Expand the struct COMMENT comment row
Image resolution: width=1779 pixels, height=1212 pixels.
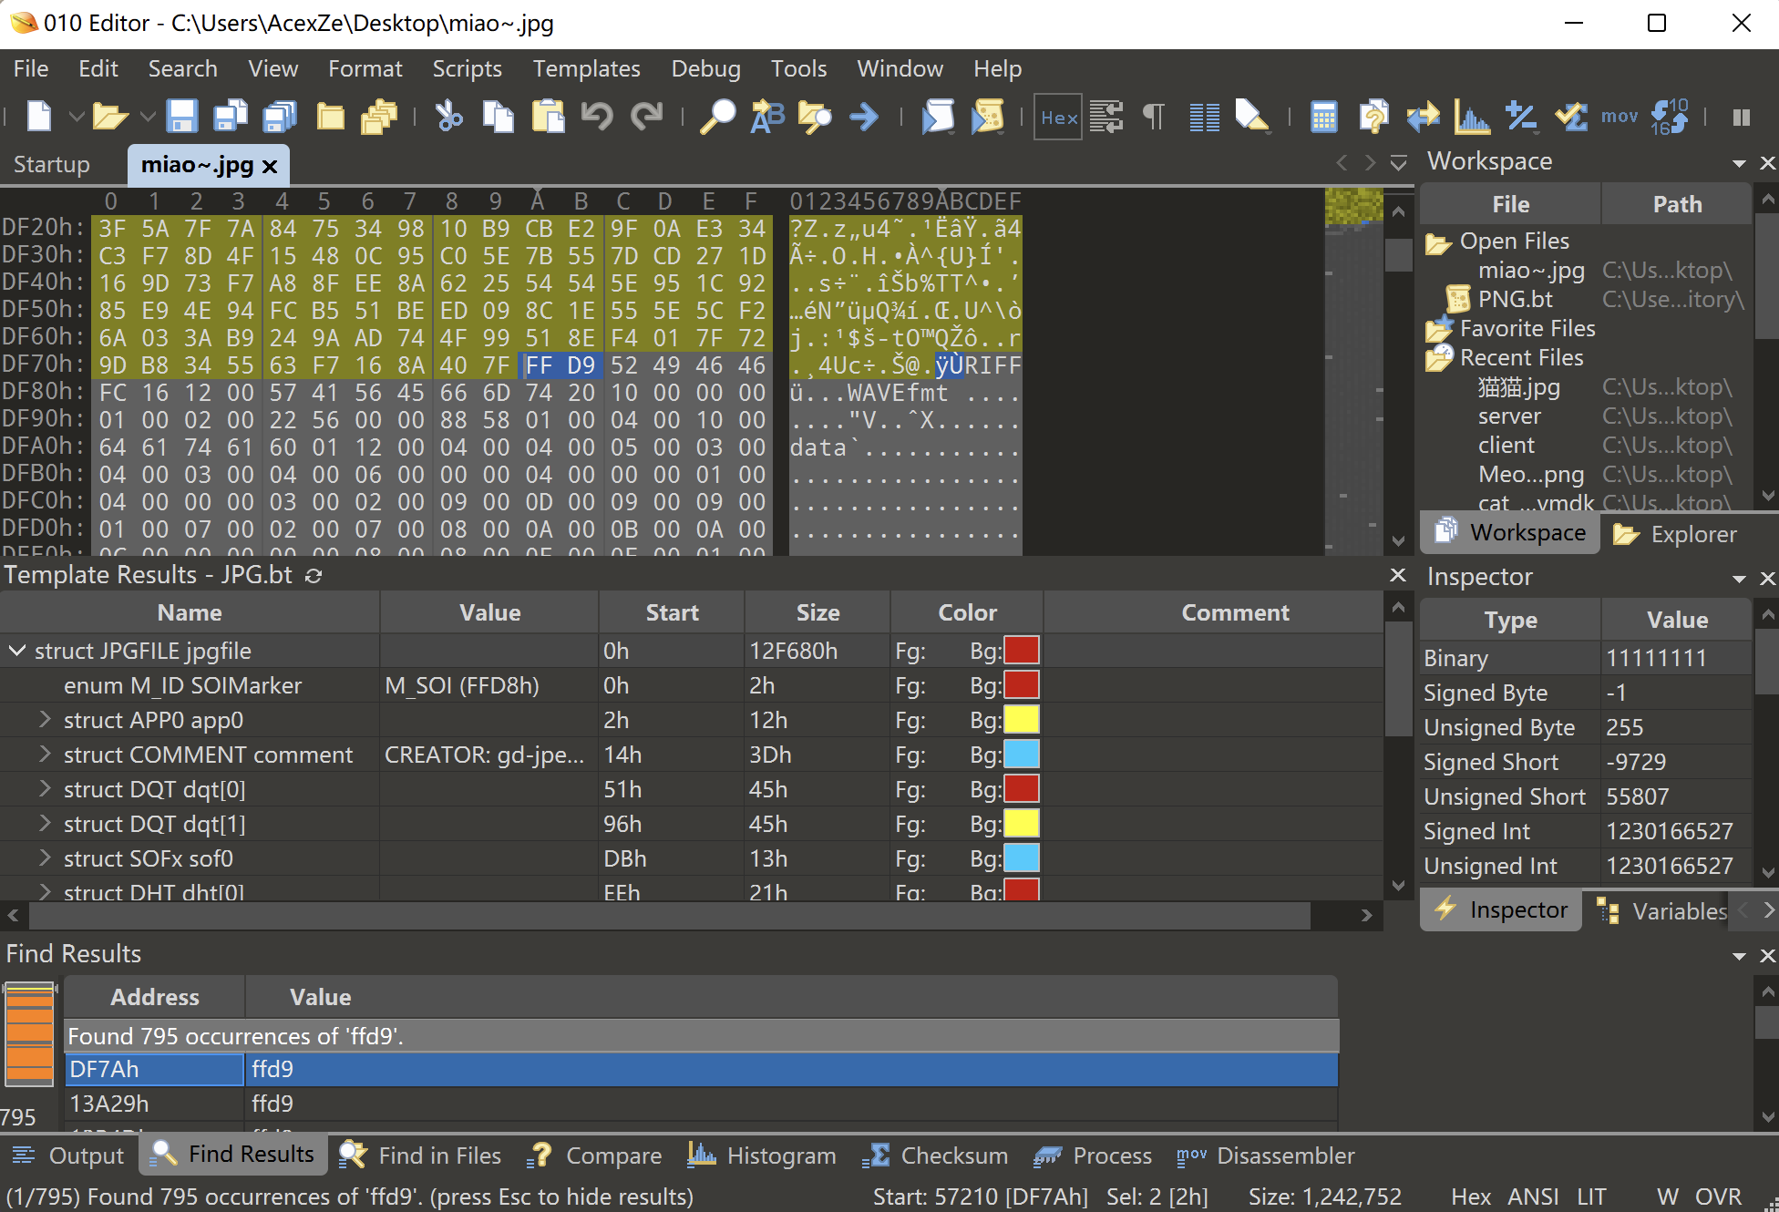(x=44, y=755)
